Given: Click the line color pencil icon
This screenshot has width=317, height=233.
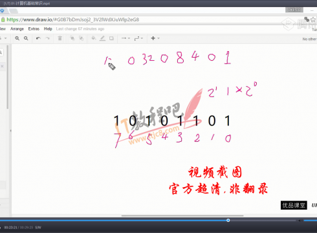Looking at the screenshot, I should click(x=102, y=38).
